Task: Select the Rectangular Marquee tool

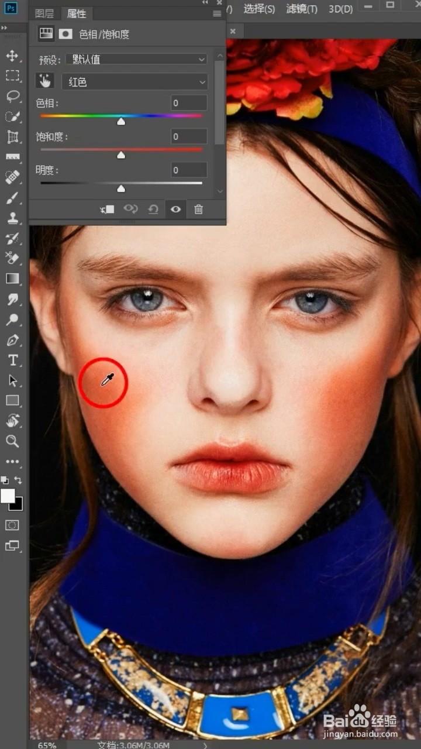Action: pyautogui.click(x=12, y=75)
